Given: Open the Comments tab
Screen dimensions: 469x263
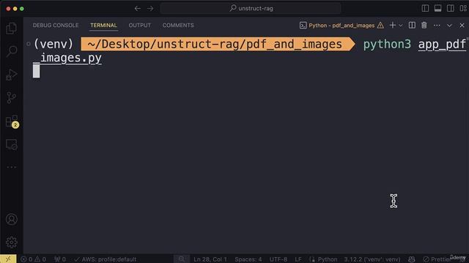Looking at the screenshot, I should coord(178,26).
